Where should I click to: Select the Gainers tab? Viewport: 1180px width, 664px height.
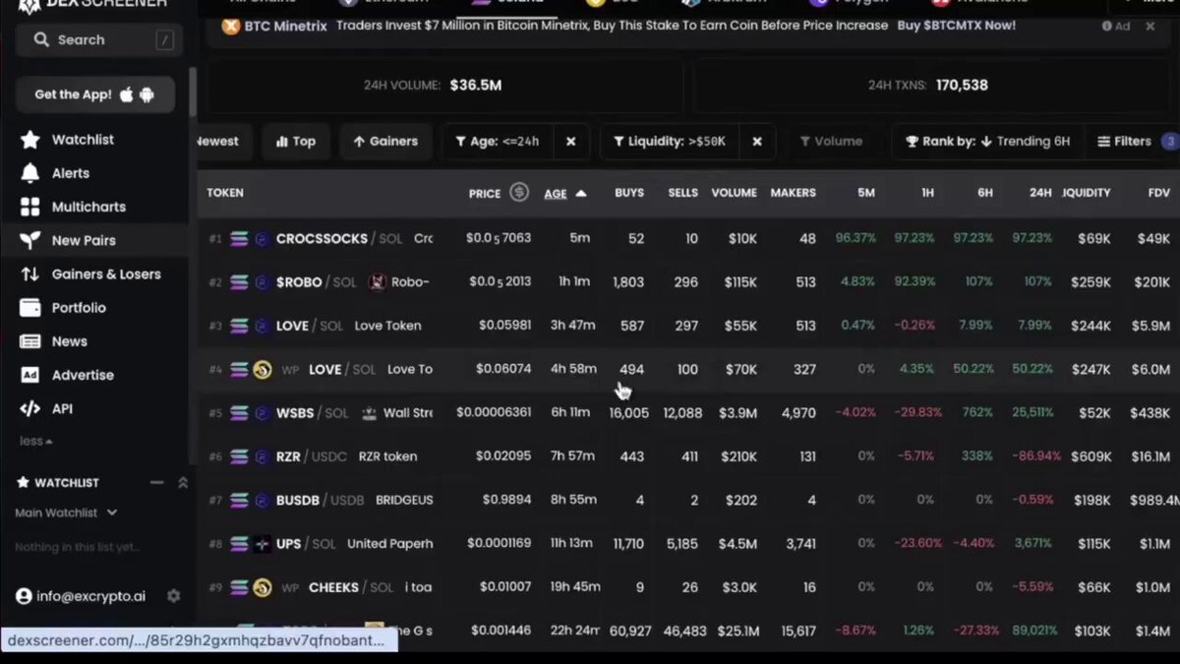point(385,142)
